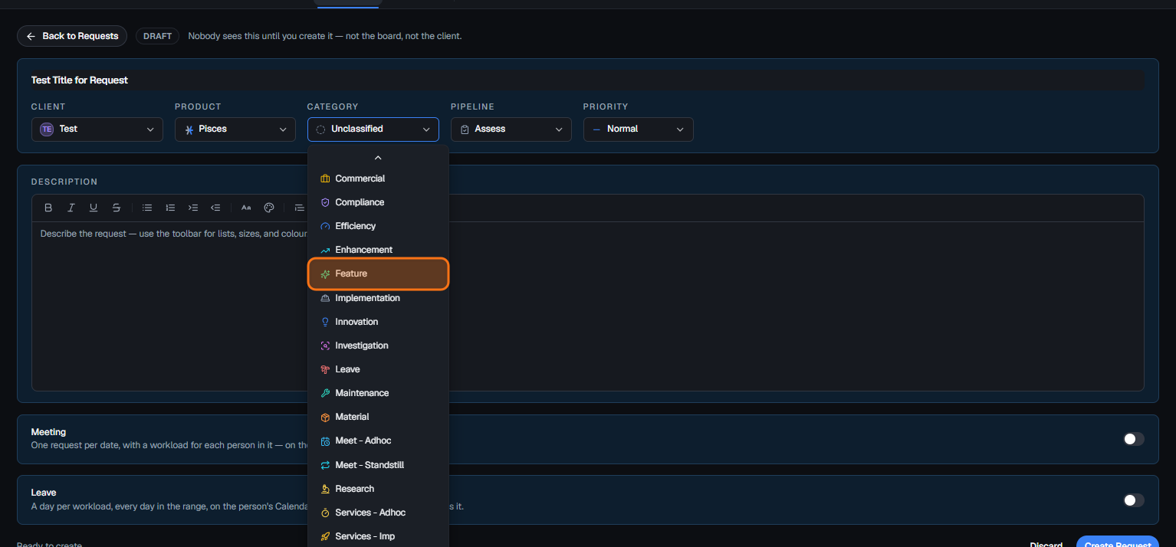Choose the Maintenance category
Screen dimensions: 1176x547
click(x=378, y=393)
